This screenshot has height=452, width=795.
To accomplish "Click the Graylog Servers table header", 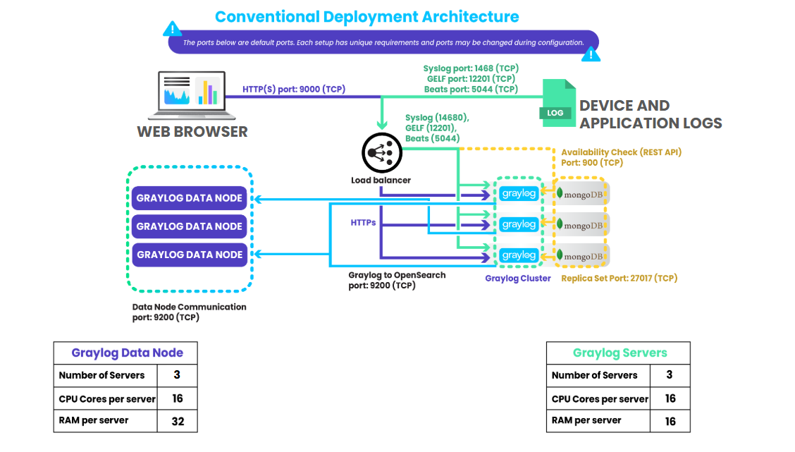I will click(x=620, y=353).
